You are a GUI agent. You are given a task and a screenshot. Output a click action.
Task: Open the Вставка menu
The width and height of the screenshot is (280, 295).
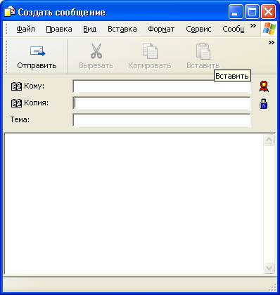point(122,29)
